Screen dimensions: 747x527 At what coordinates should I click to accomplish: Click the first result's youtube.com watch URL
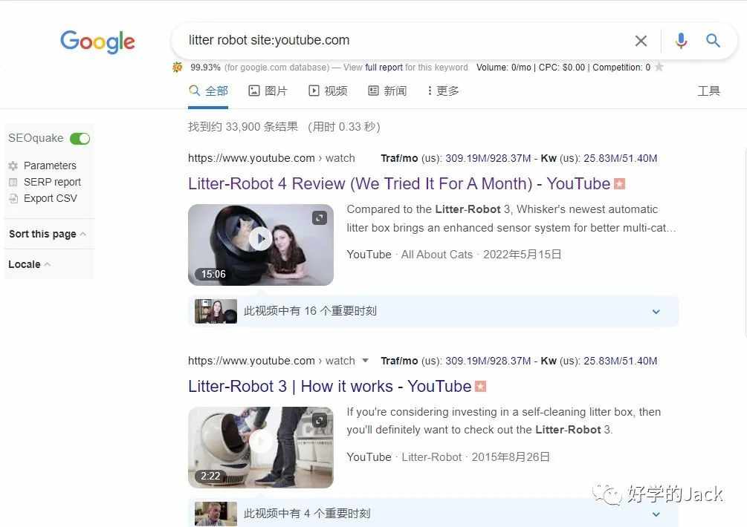[x=271, y=158]
